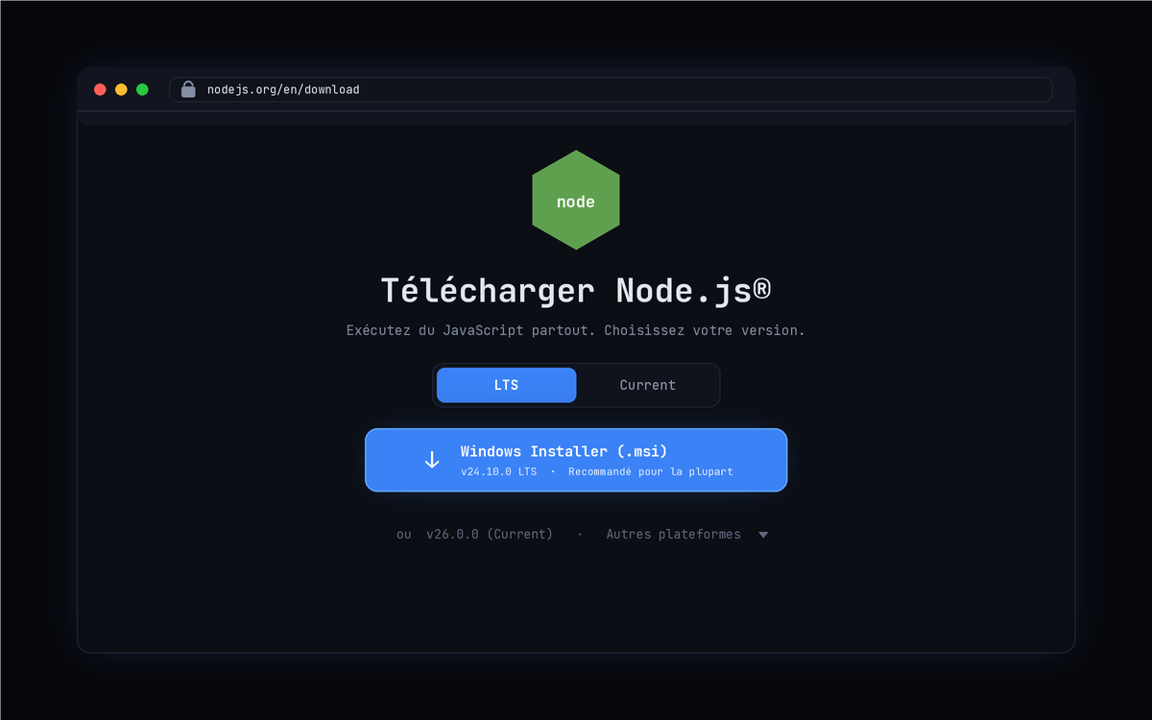Open the Autres plateformes link
Image resolution: width=1152 pixels, height=720 pixels.
coord(673,534)
